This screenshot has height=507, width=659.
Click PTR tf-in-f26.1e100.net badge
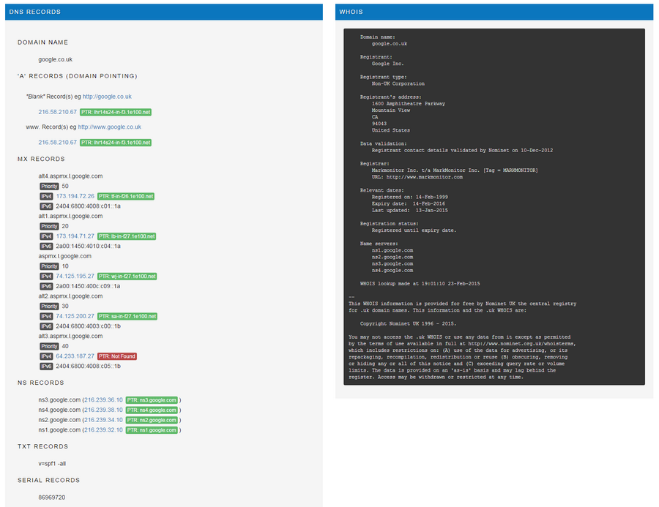126,196
